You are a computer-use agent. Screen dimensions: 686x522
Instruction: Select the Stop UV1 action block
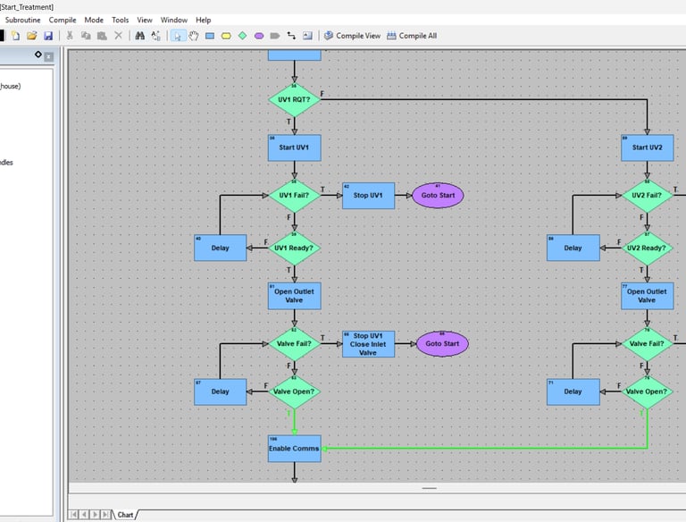368,196
